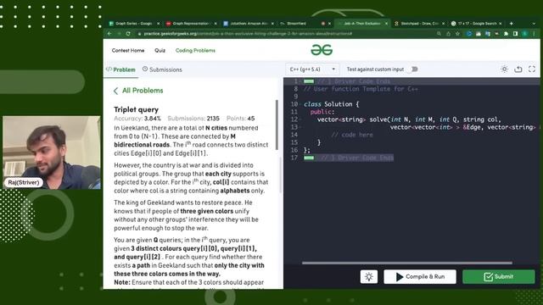Click the problem description vertical scrollbar
543x305 pixels.
tap(277, 125)
